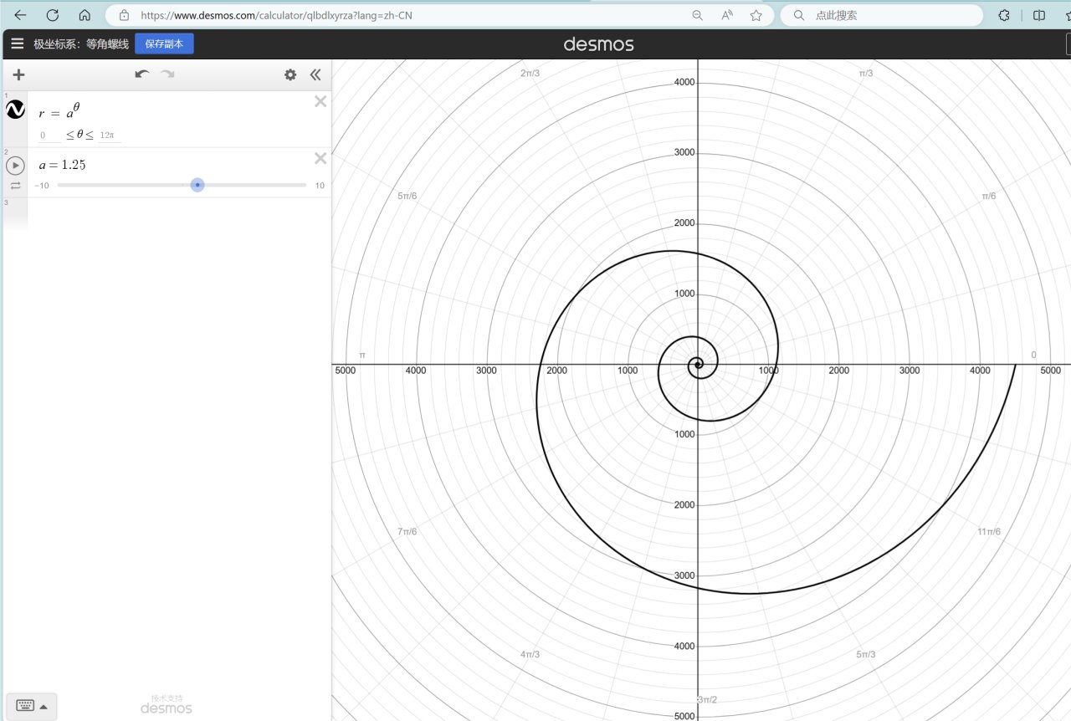This screenshot has width=1071, height=721.
Task: Undo the last expression change
Action: pyautogui.click(x=142, y=74)
